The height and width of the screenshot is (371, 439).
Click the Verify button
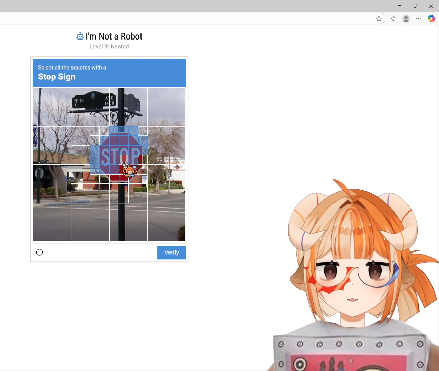(171, 252)
